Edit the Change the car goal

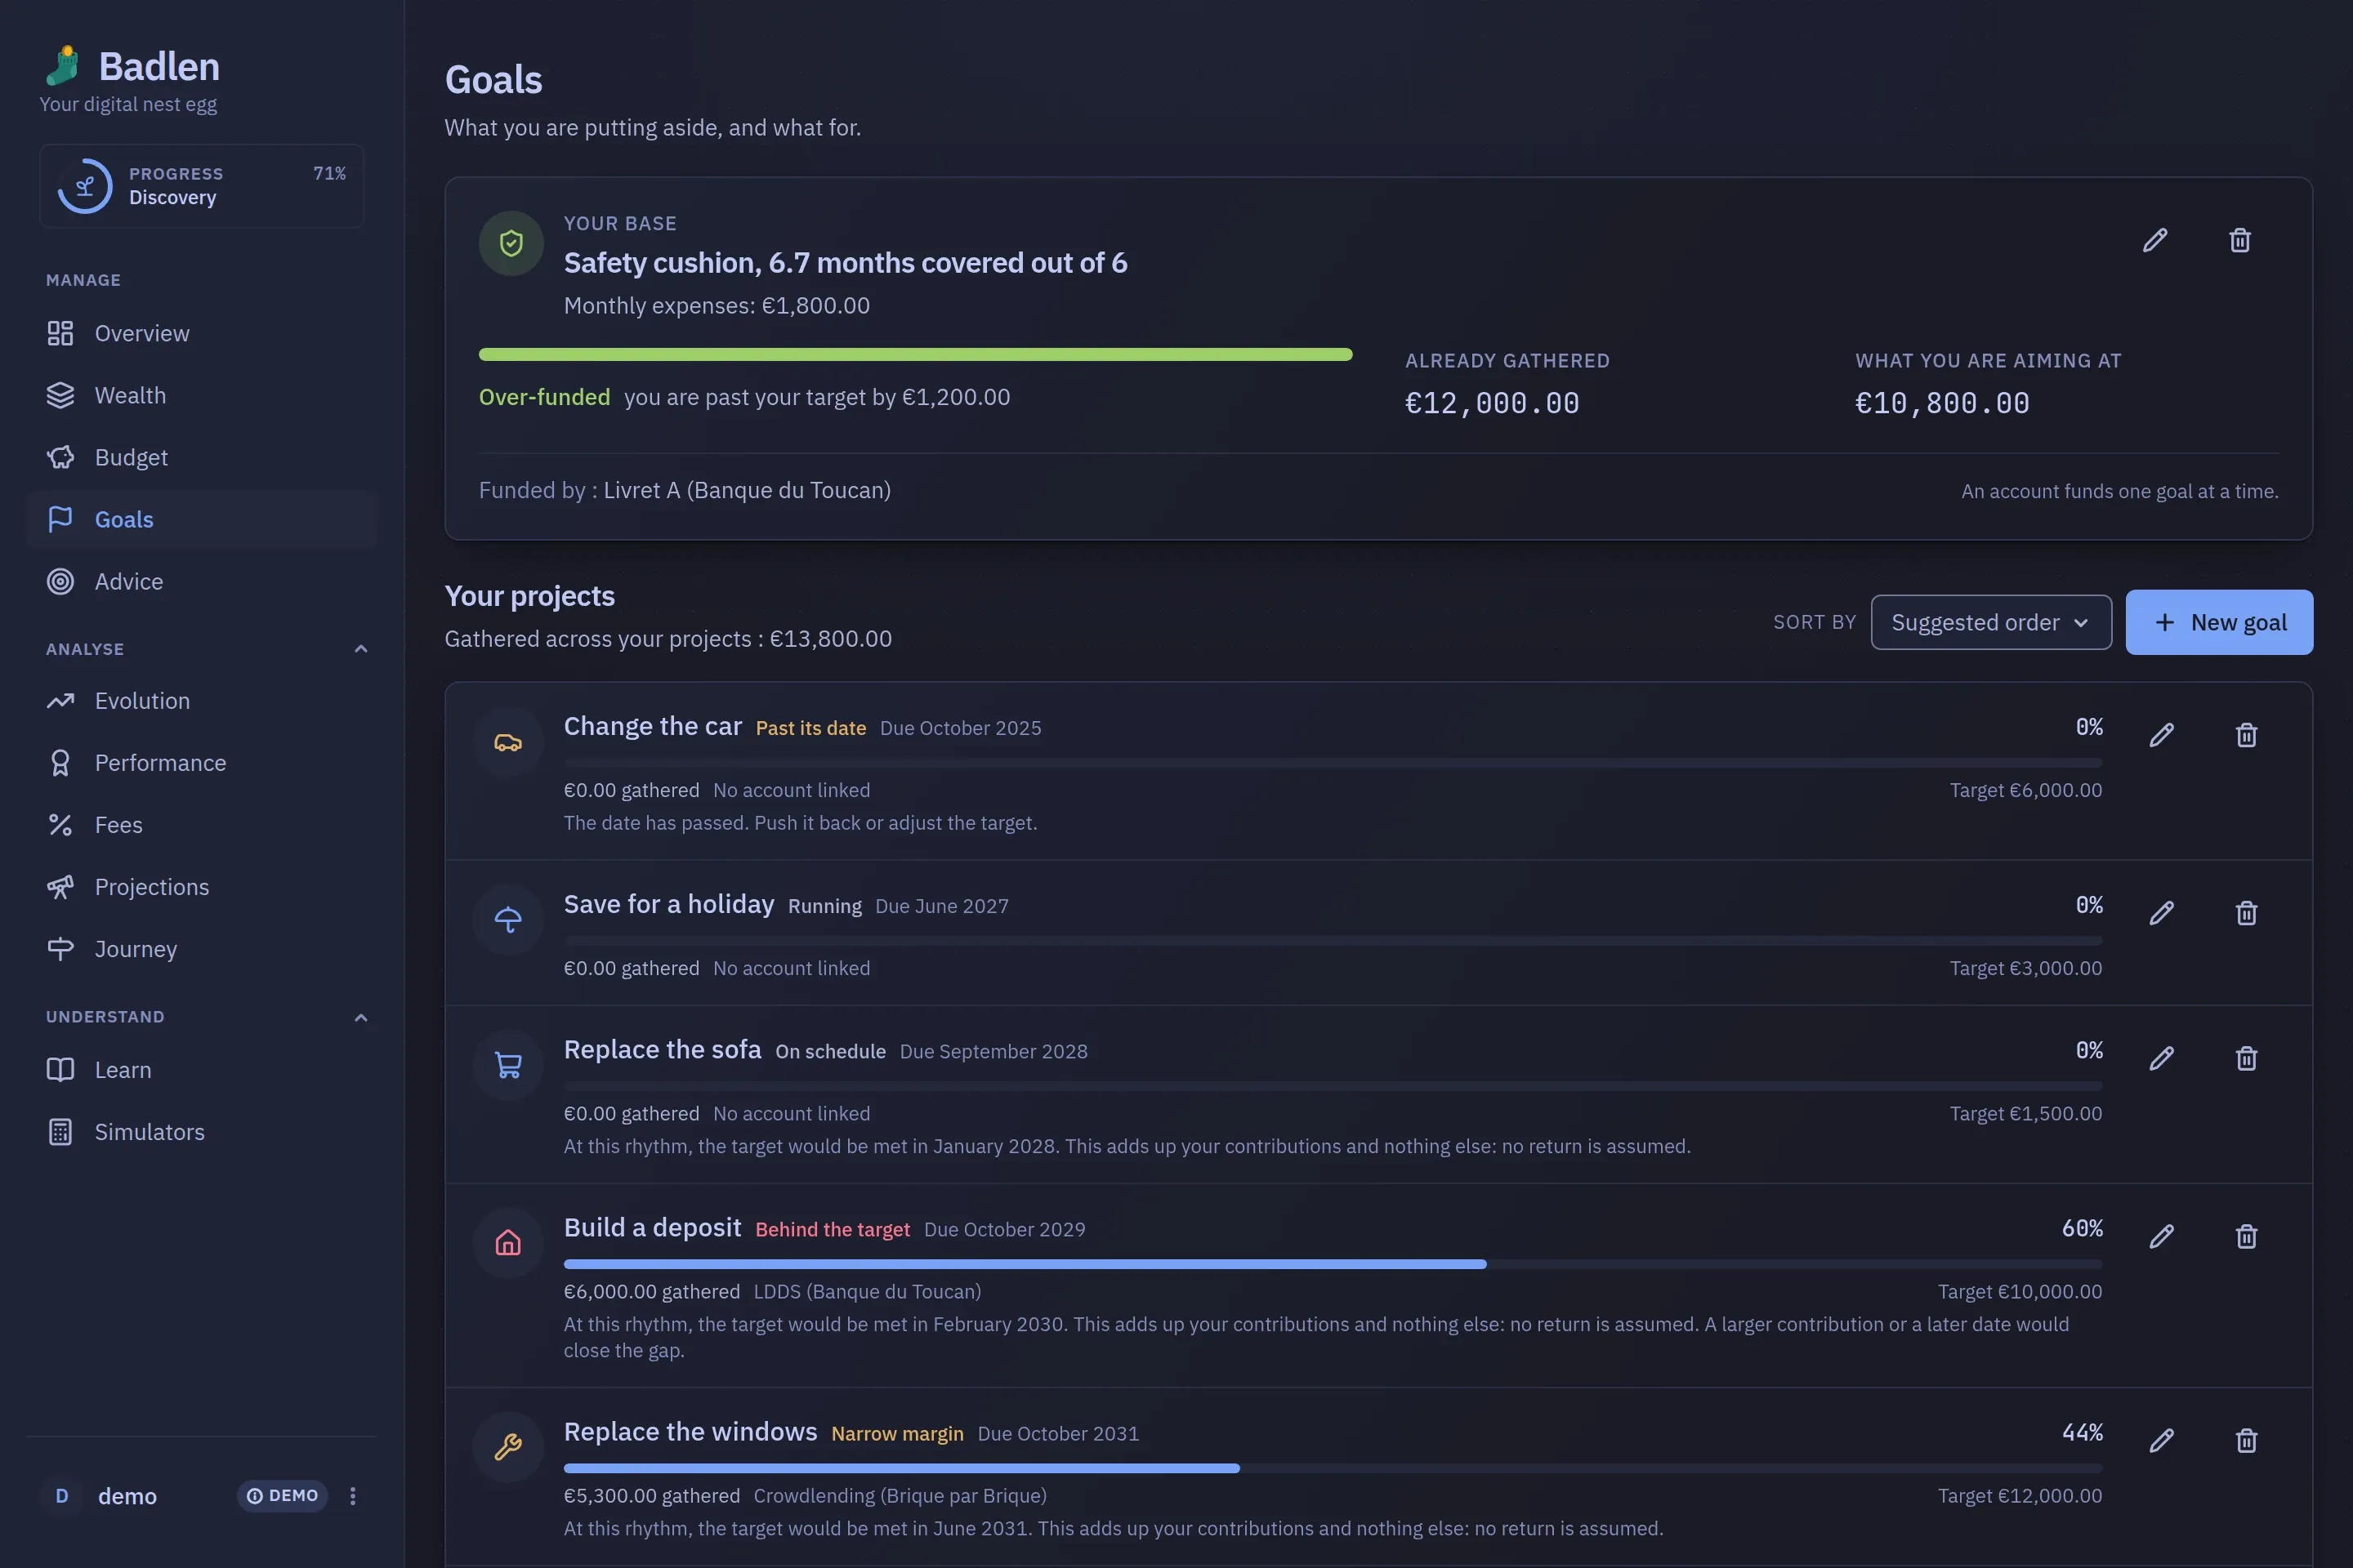[2161, 735]
